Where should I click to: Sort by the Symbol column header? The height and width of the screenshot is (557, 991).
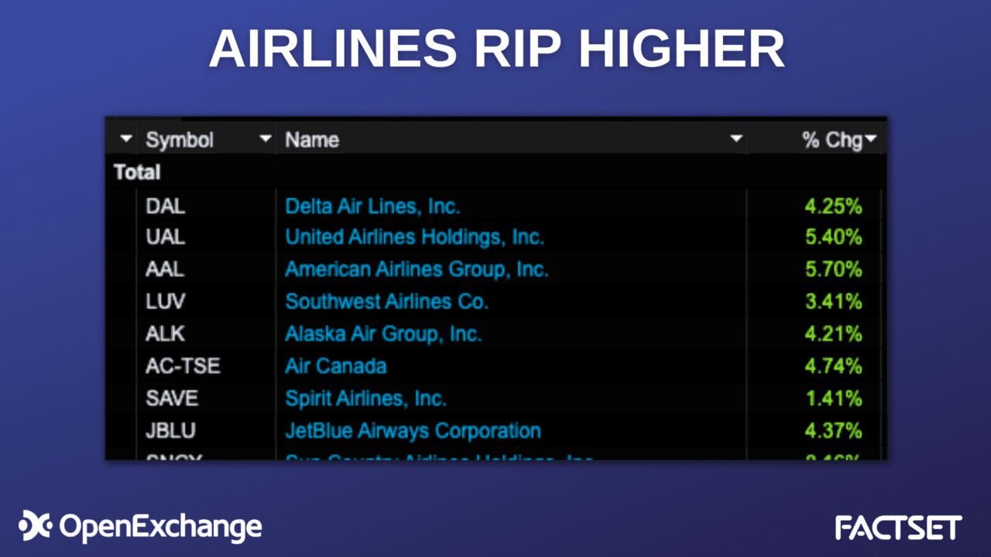180,140
